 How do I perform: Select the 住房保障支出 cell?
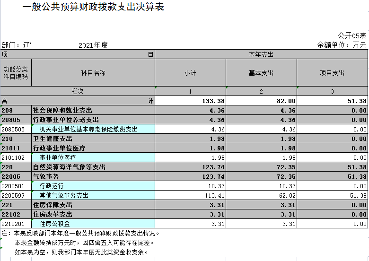93,205
